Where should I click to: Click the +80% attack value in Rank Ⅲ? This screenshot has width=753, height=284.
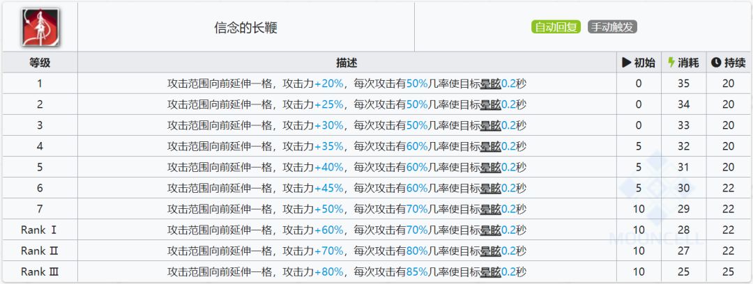(328, 271)
